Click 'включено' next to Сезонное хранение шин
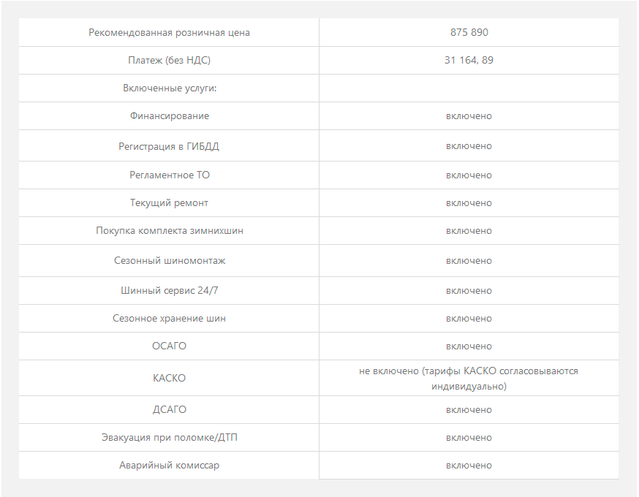Viewport: 639px width, 497px height. click(x=469, y=319)
